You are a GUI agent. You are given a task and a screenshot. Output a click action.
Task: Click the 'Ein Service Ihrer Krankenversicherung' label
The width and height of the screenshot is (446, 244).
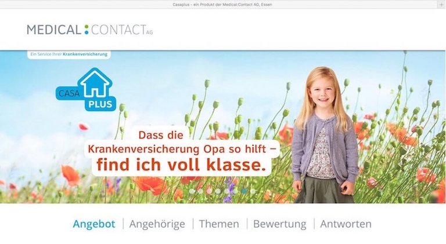[69, 54]
